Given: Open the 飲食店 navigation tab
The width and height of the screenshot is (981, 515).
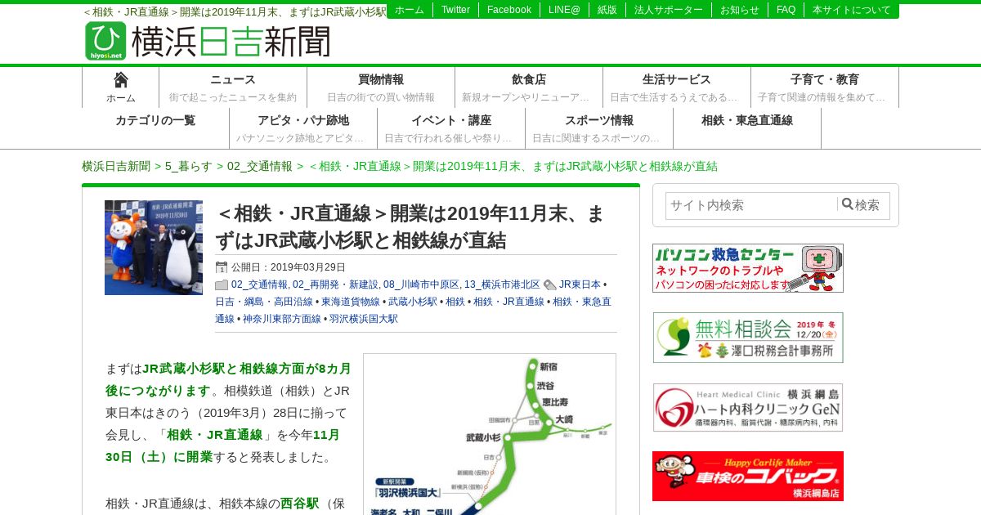Looking at the screenshot, I should [529, 87].
